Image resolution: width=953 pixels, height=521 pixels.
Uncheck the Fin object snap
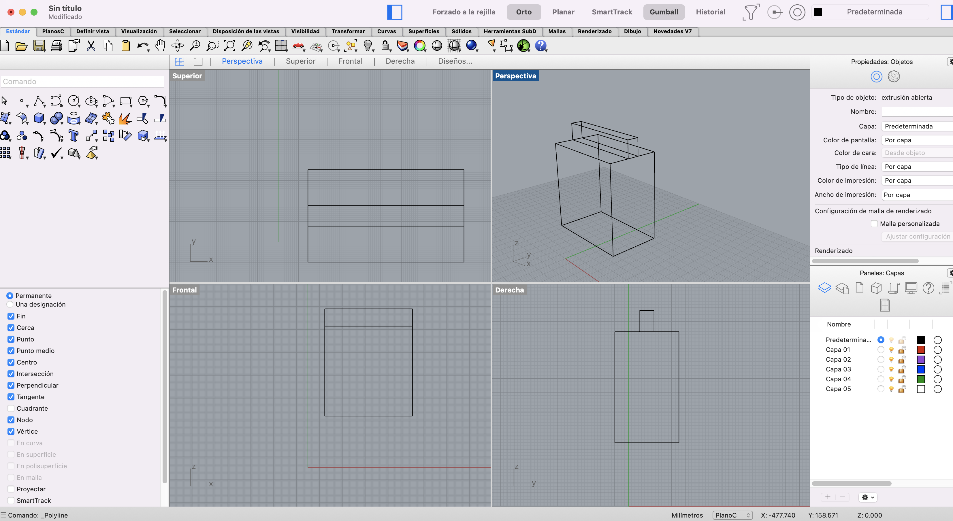tap(11, 316)
